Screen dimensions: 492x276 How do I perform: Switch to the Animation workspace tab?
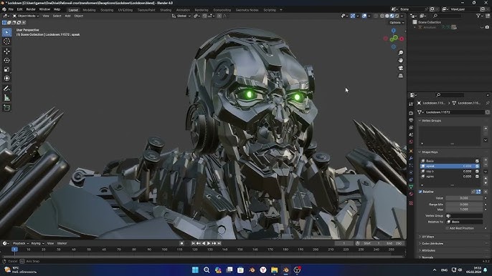[183, 10]
